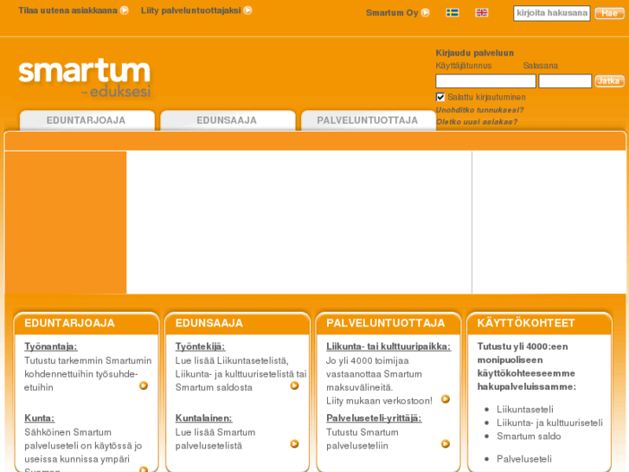Click the Kirjaudu palveluun heading
Screen dimensions: 629x472
pyautogui.click(x=474, y=53)
